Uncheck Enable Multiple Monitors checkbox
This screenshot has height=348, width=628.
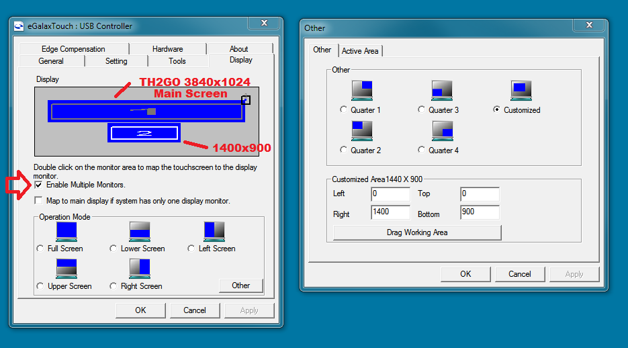39,185
